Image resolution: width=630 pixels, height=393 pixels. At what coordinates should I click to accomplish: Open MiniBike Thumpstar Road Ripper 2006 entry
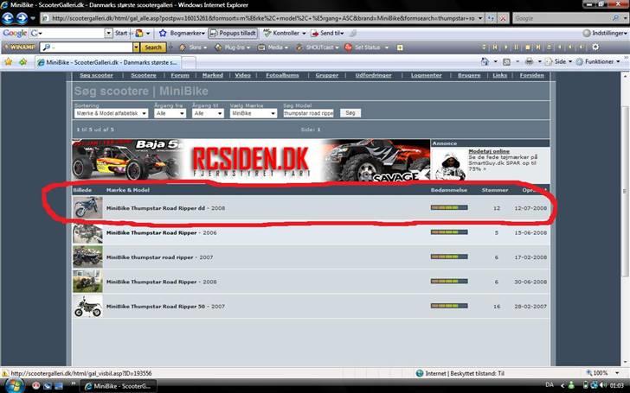coord(161,232)
